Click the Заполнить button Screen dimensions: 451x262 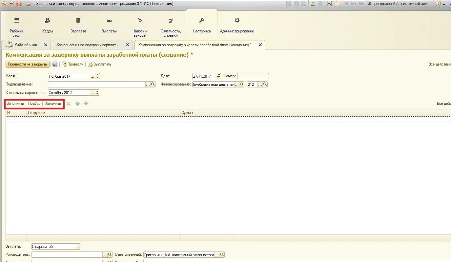point(15,103)
